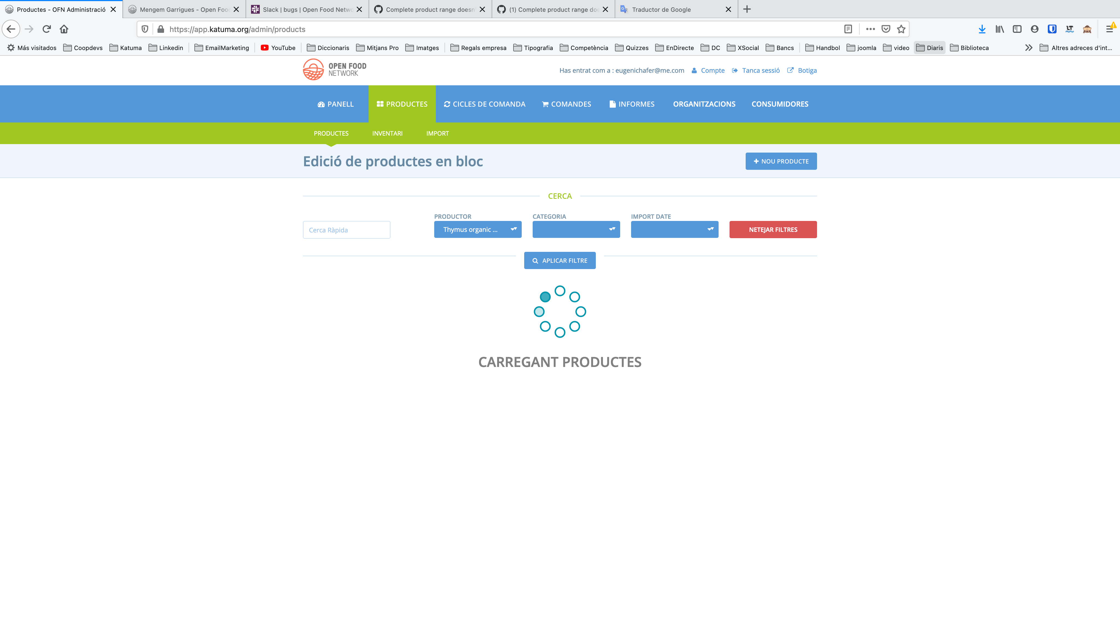Viewport: 1120px width, 630px height.
Task: Open the Firefox account avatar icon
Action: pyautogui.click(x=1034, y=29)
